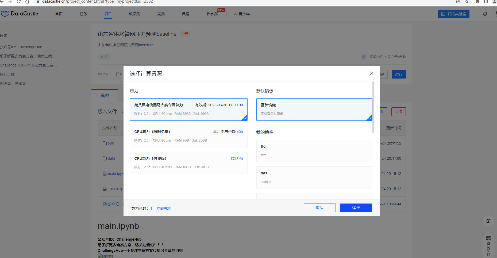Screen dimensions: 497x258
Task: Click the browser address bar URL
Action: click(x=98, y=2)
